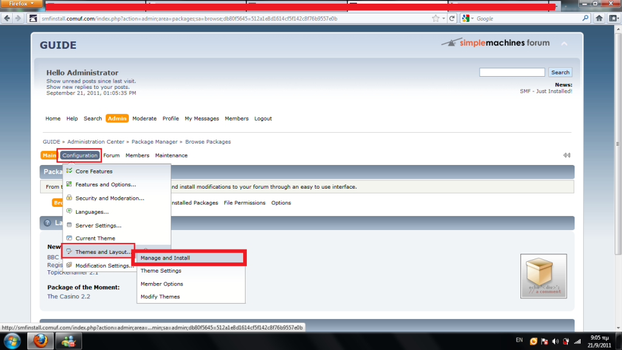This screenshot has width=622, height=350.
Task: Open the search engine selector dropdown
Action: tap(467, 19)
